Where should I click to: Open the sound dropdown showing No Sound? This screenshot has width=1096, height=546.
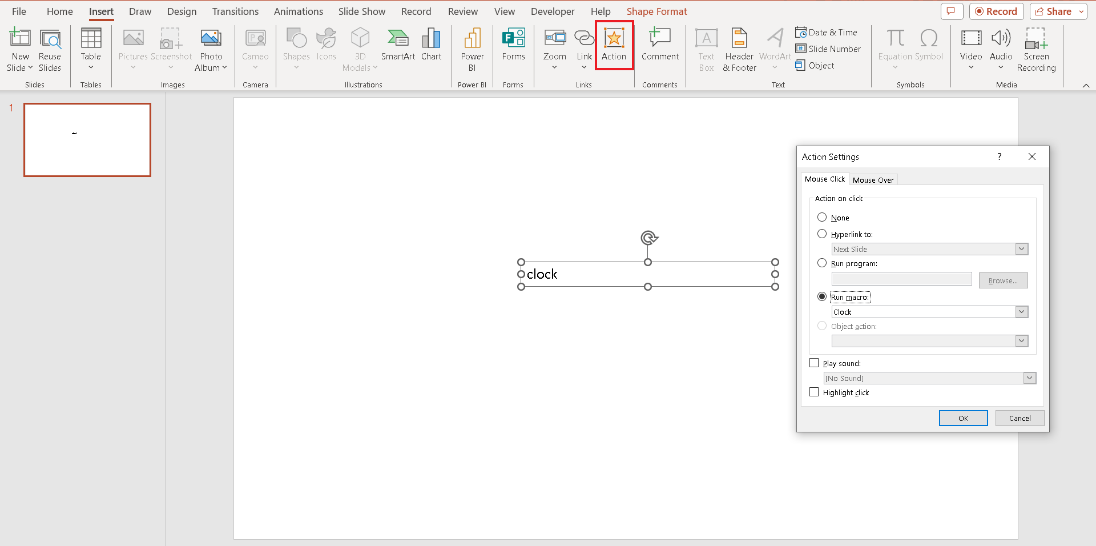[x=1029, y=378]
